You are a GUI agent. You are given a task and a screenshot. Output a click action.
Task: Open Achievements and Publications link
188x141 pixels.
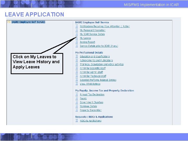tap(96, 60)
